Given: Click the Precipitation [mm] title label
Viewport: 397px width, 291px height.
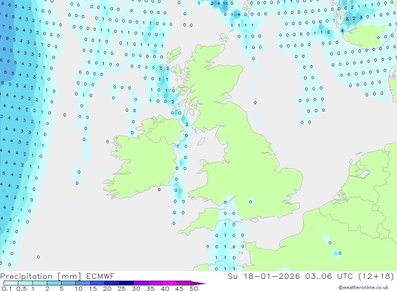Looking at the screenshot, I should pyautogui.click(x=40, y=276).
